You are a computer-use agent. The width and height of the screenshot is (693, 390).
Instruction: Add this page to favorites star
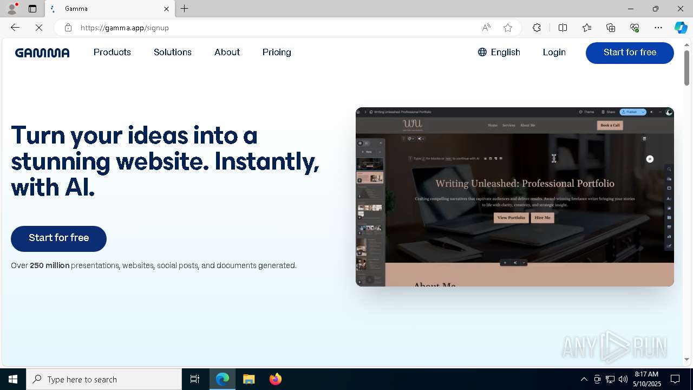pos(508,28)
